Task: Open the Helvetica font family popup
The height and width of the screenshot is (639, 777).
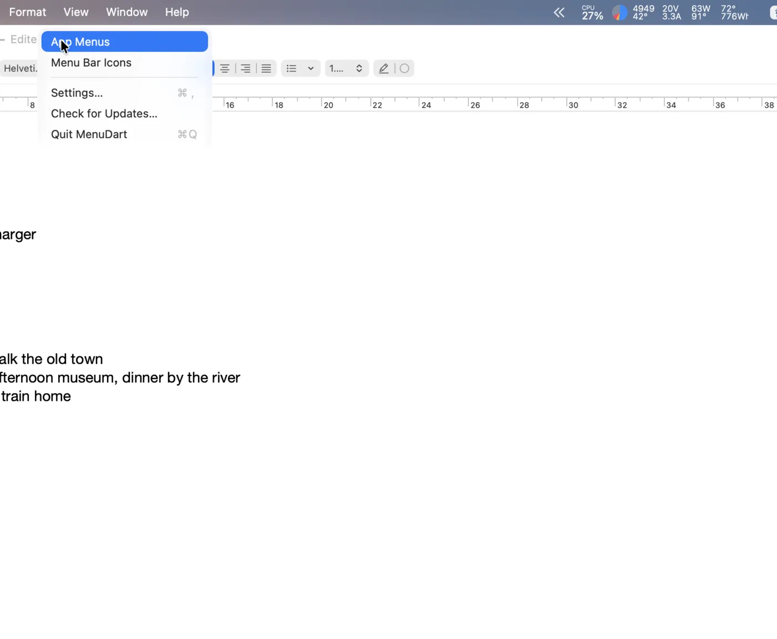Action: pyautogui.click(x=20, y=68)
